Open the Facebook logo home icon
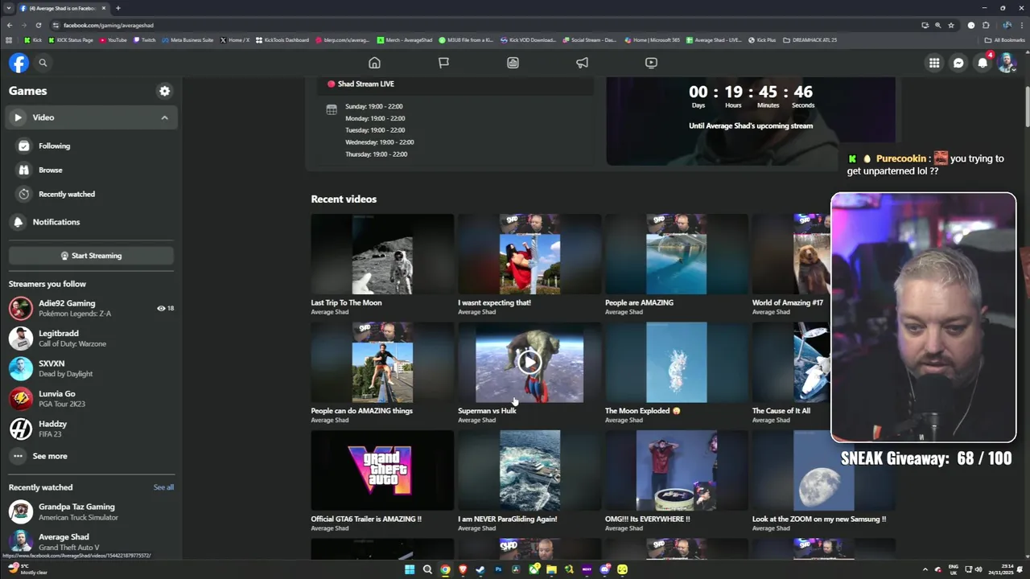Screen dimensions: 1030x579 (x=19, y=63)
